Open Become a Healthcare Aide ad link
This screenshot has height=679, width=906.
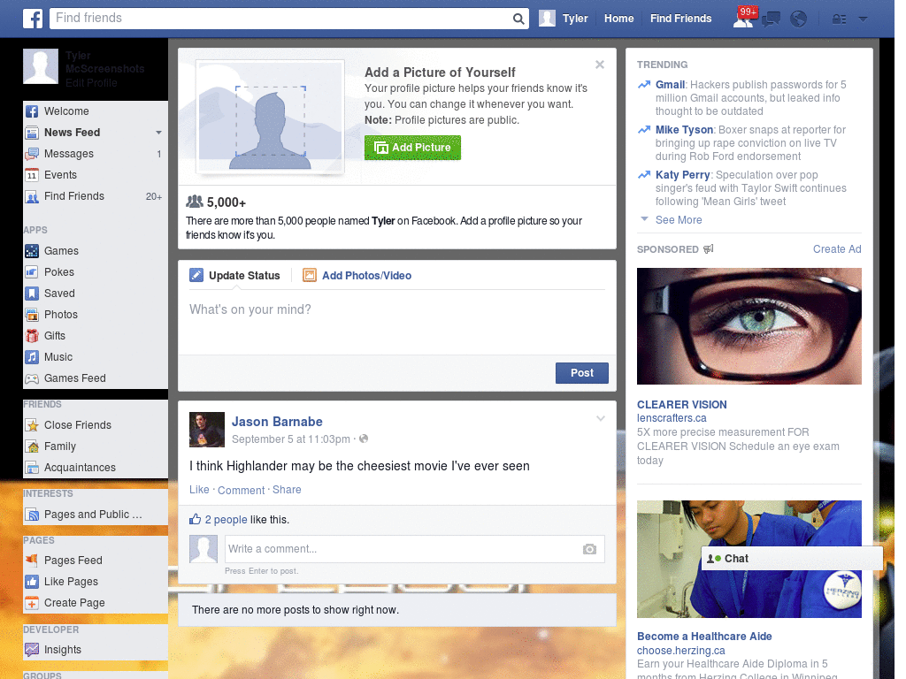click(x=704, y=637)
